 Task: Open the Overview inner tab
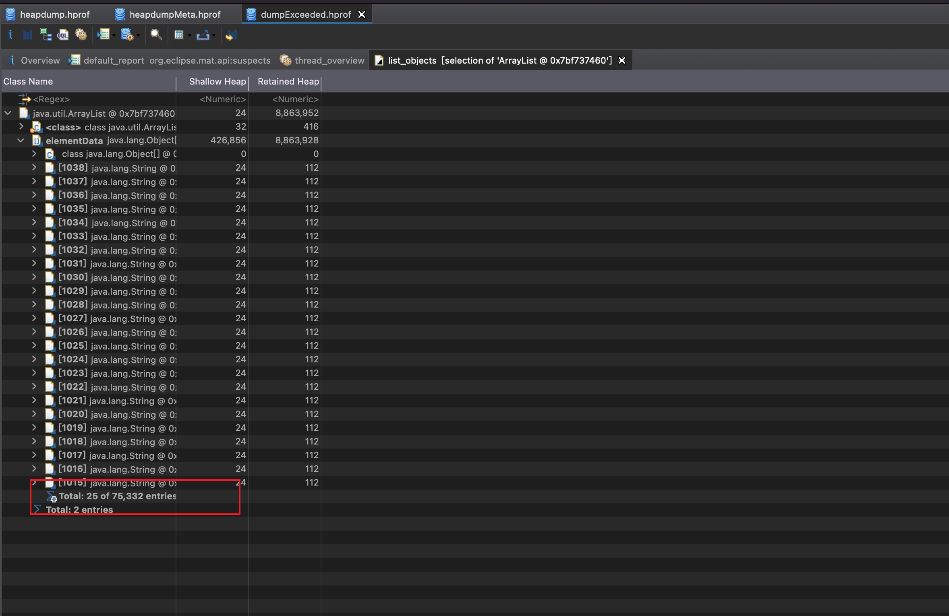coord(35,60)
